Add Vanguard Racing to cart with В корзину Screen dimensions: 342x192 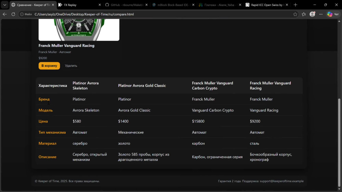(49, 66)
